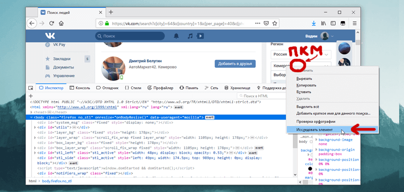Save page to Pocket icon
This screenshot has width=404, height=192.
[266, 24]
